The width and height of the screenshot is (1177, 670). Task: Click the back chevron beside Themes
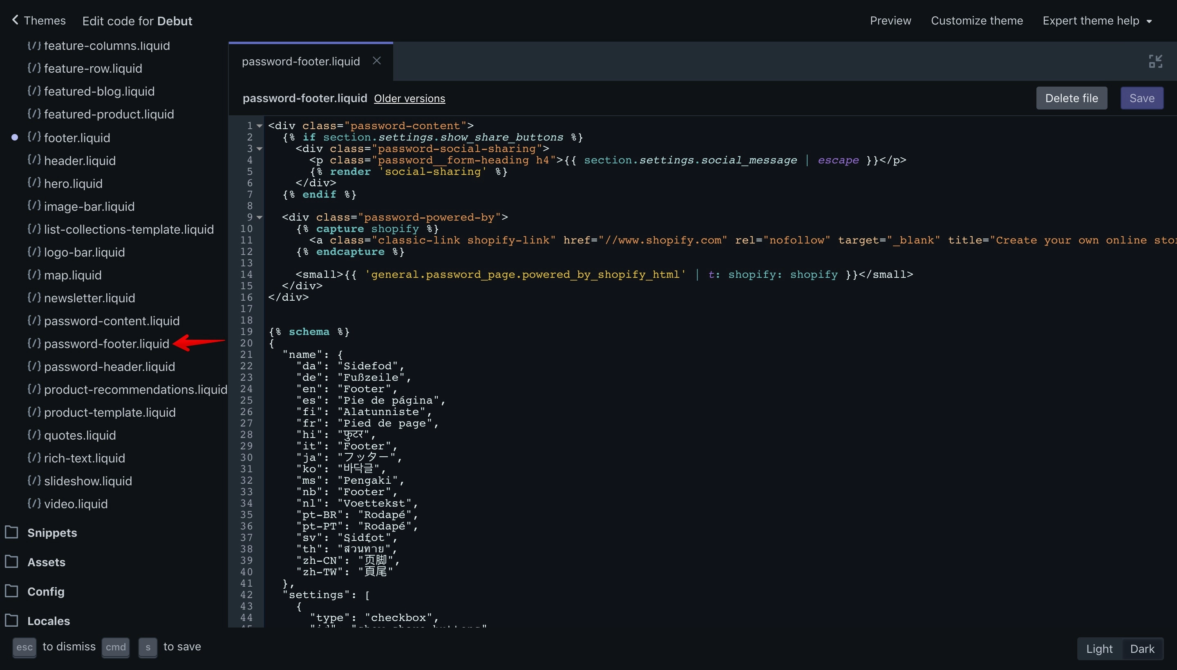pyautogui.click(x=15, y=20)
